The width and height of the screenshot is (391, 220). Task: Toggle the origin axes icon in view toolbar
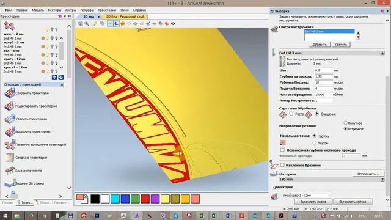(x=116, y=24)
